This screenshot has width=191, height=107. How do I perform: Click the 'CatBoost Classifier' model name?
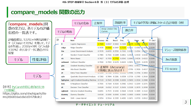click(78, 62)
